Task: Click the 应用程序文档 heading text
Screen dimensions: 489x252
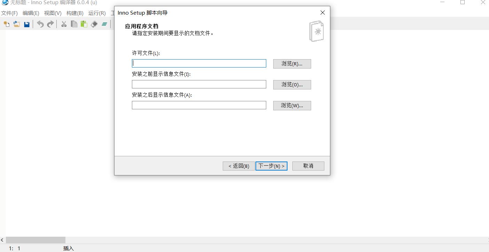Action: [x=142, y=26]
